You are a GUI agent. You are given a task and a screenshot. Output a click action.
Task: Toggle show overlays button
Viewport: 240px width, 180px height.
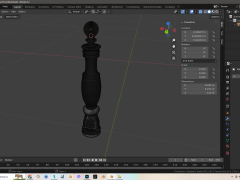click(x=191, y=11)
